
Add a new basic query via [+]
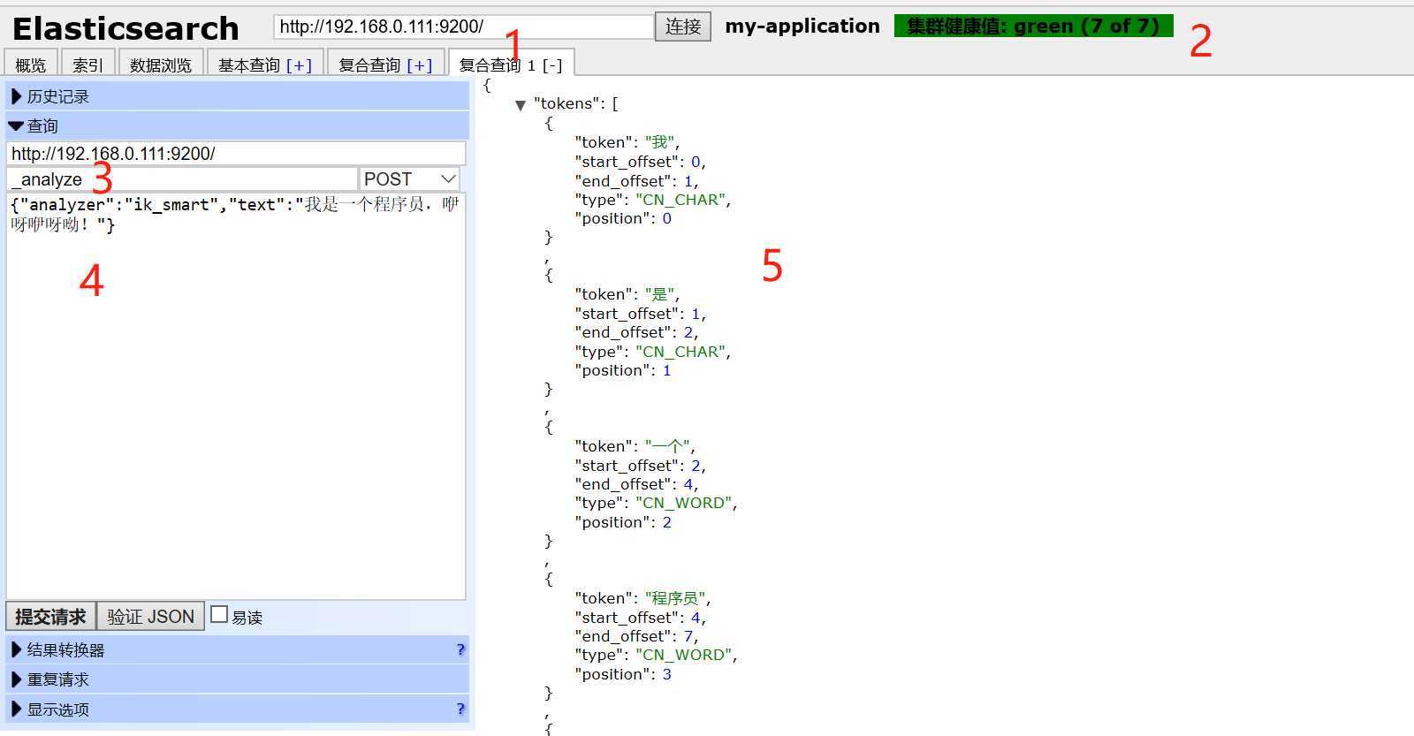tap(300, 65)
